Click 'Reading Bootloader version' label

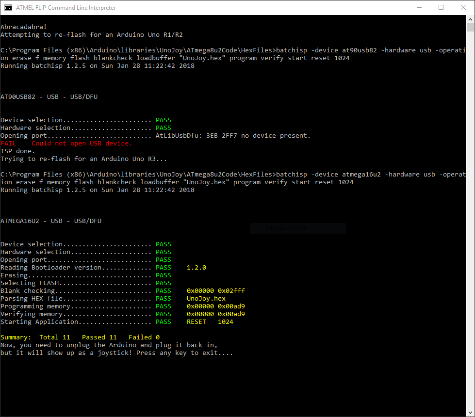(51, 268)
